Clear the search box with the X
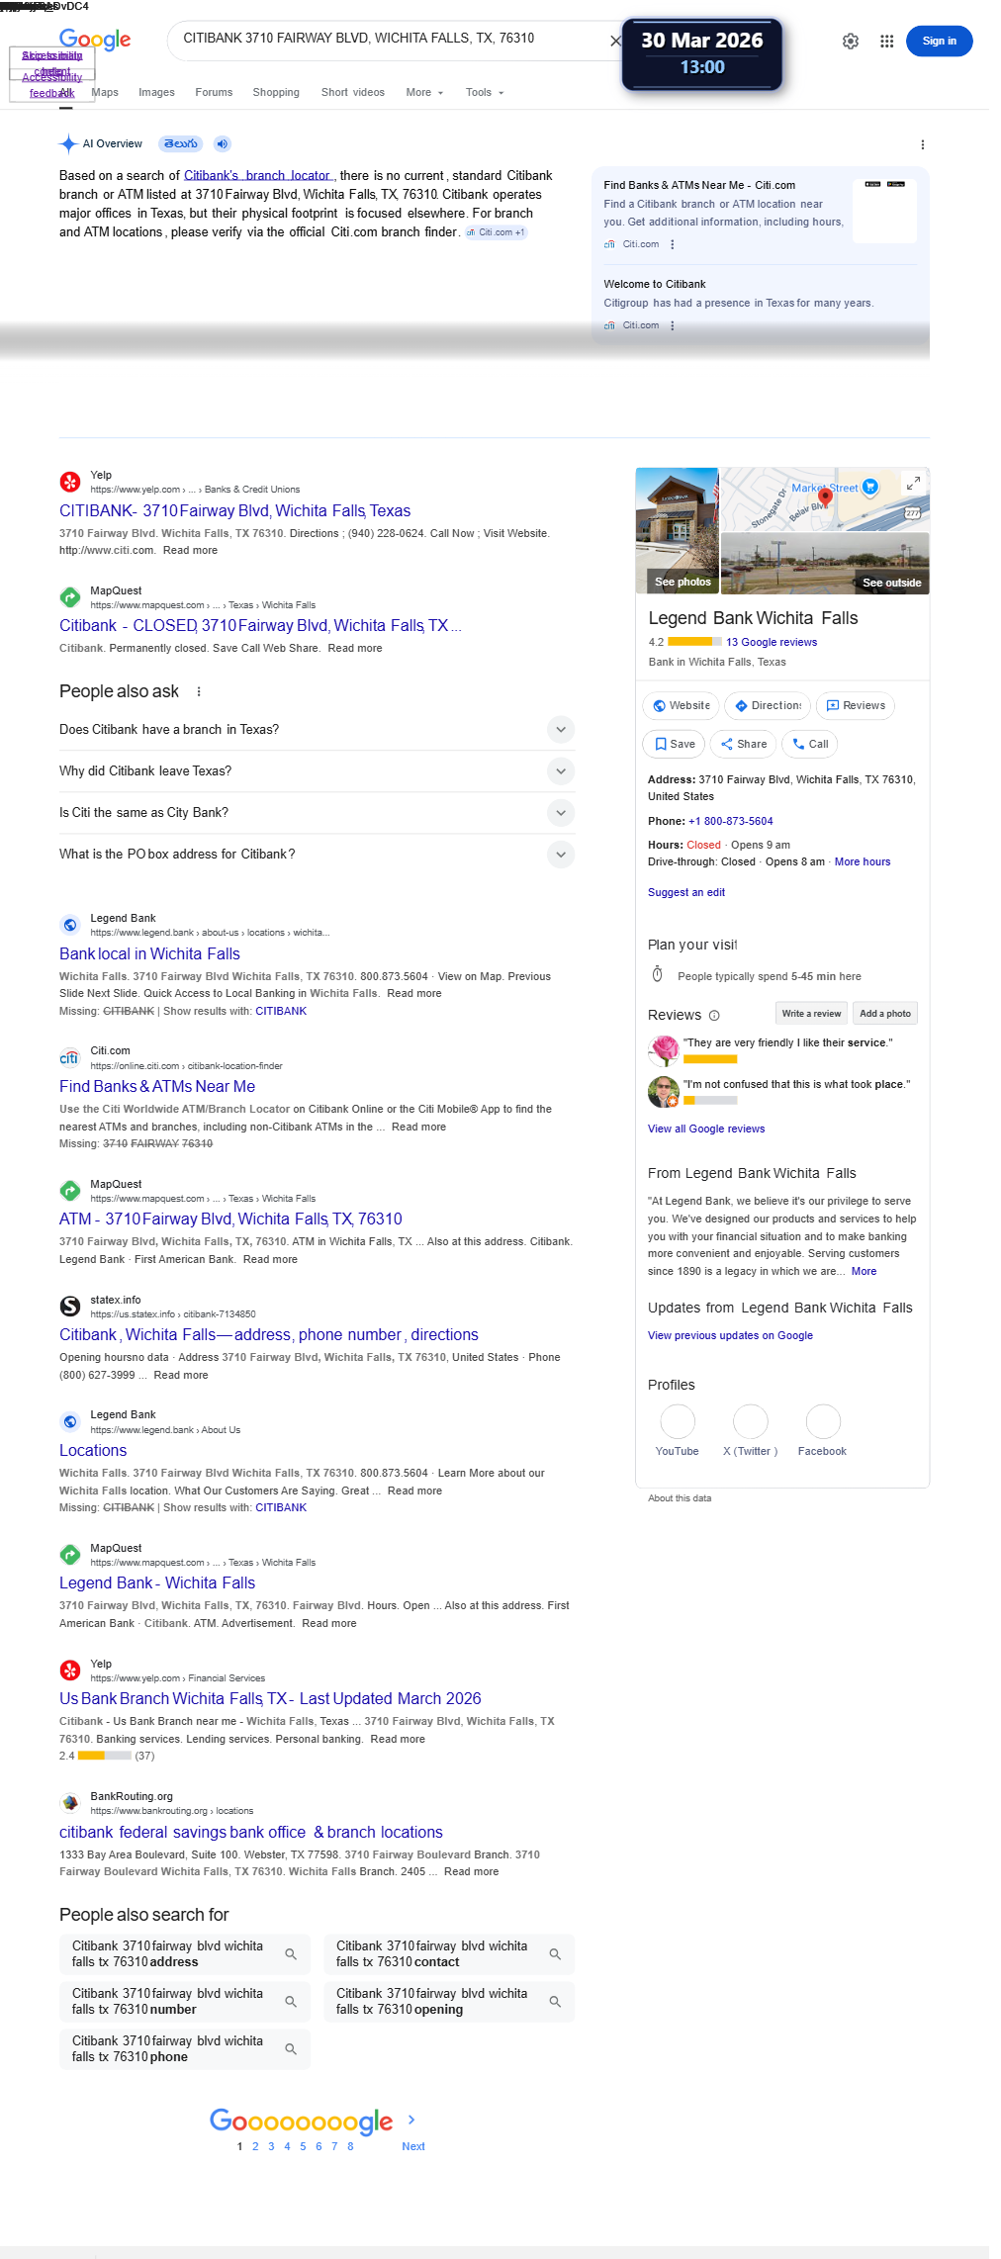The width and height of the screenshot is (1001, 2259). tap(615, 41)
